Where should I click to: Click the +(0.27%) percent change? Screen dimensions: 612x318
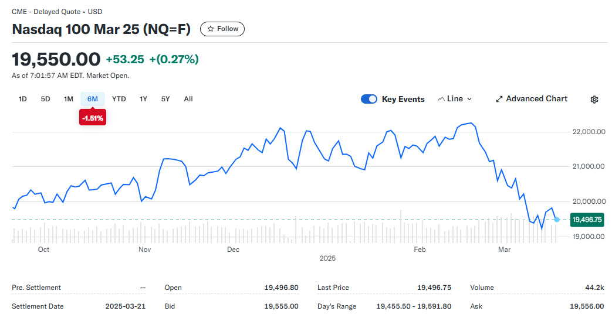[174, 59]
